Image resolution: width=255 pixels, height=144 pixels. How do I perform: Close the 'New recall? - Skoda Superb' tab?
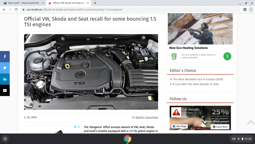(x=43, y=3)
